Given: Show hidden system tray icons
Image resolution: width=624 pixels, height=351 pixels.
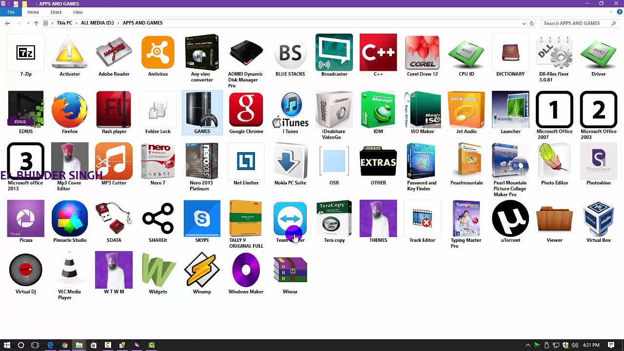Looking at the screenshot, I should 528,345.
